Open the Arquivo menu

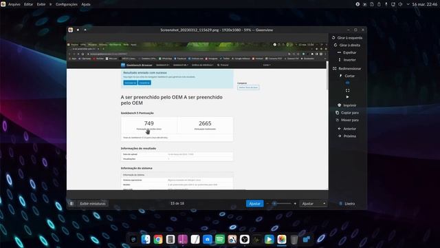(14, 4)
